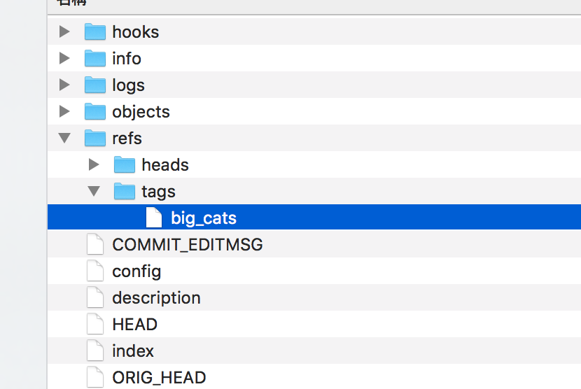Collapse the refs folder disclosure triangle
The height and width of the screenshot is (389, 581).
pos(65,139)
